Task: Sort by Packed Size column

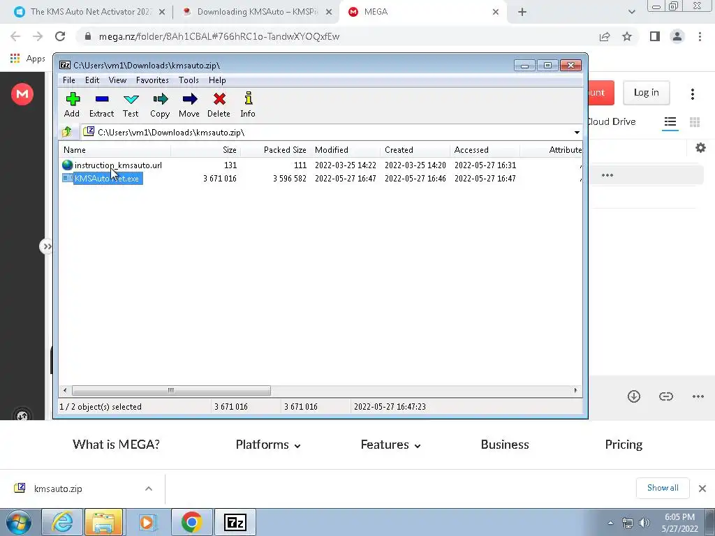Action: click(275, 150)
